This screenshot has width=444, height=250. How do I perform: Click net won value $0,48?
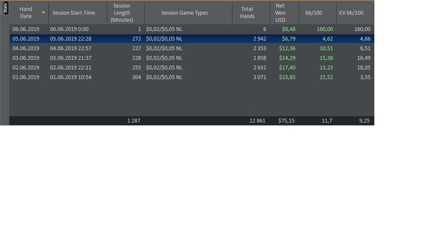click(289, 29)
